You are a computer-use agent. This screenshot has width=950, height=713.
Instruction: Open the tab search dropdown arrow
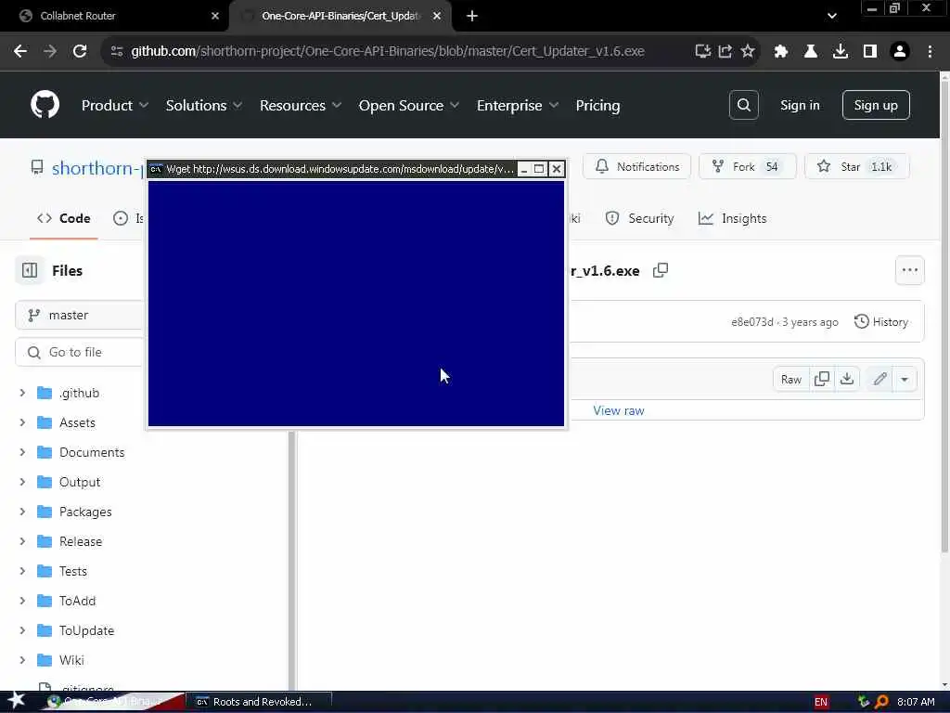831,16
